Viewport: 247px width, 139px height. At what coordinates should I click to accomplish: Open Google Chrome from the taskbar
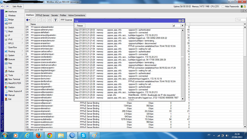[50, 135]
